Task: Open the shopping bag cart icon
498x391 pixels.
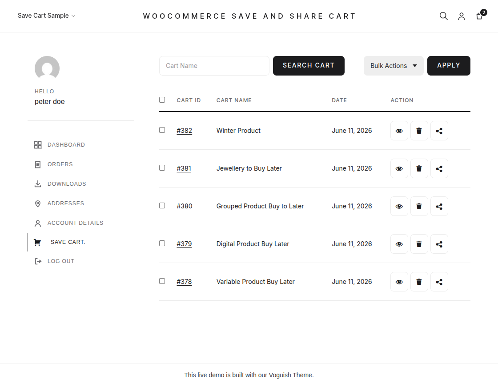Action: 480,16
